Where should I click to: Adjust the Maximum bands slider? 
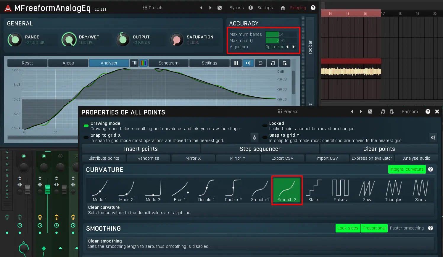(x=281, y=34)
